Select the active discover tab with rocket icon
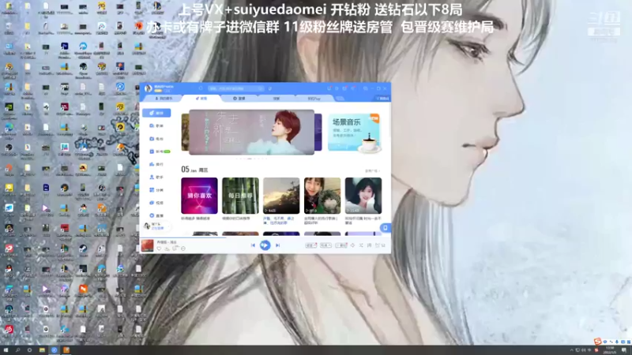The height and width of the screenshot is (355, 632). pos(201,99)
